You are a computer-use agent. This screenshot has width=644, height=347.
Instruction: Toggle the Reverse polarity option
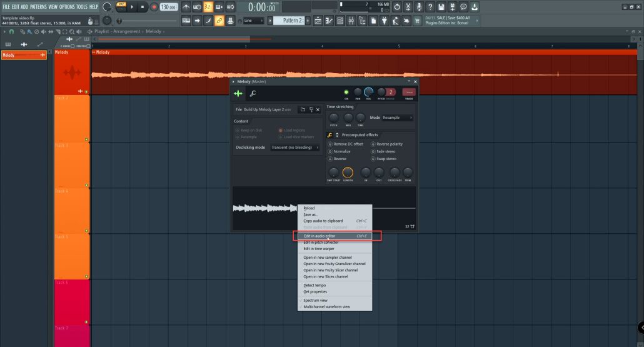[x=373, y=144]
